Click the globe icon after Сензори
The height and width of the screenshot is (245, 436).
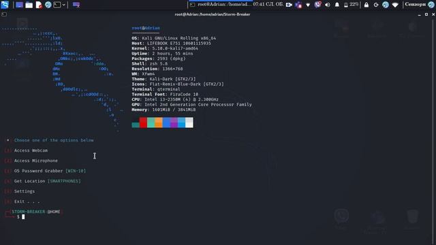(x=431, y=5)
